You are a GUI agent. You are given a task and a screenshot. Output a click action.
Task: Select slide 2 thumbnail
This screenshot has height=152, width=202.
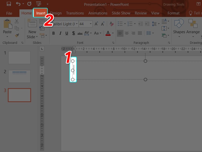coord(19,76)
